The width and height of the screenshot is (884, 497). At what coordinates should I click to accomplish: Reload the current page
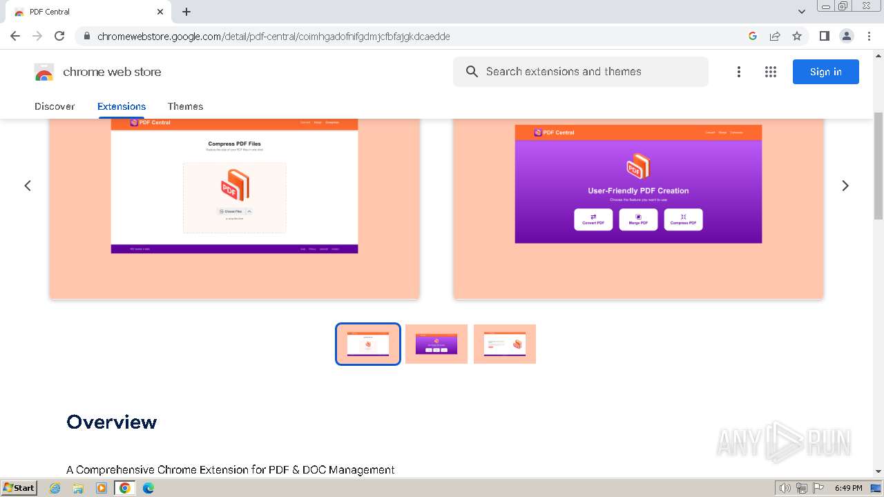pyautogui.click(x=59, y=36)
